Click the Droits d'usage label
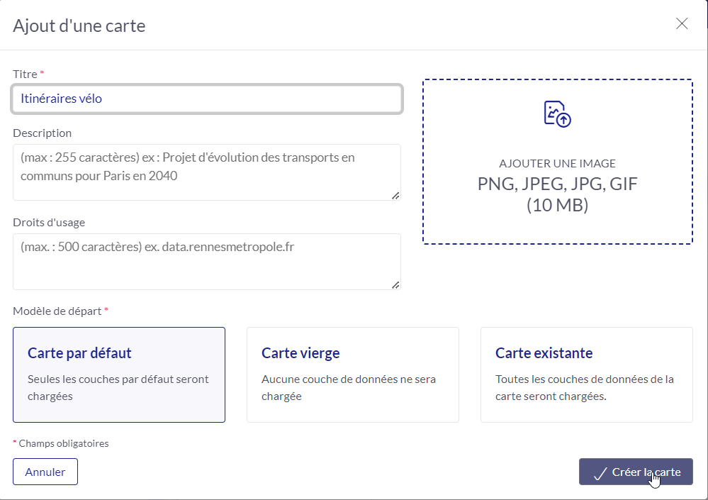Screen dimensions: 708x500 coord(49,222)
